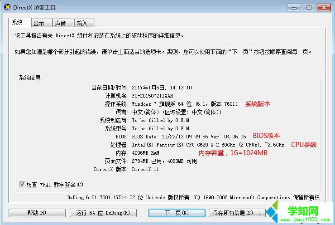Click computer name PC-20150721IXAN
The image size is (335, 225).
click(x=152, y=96)
